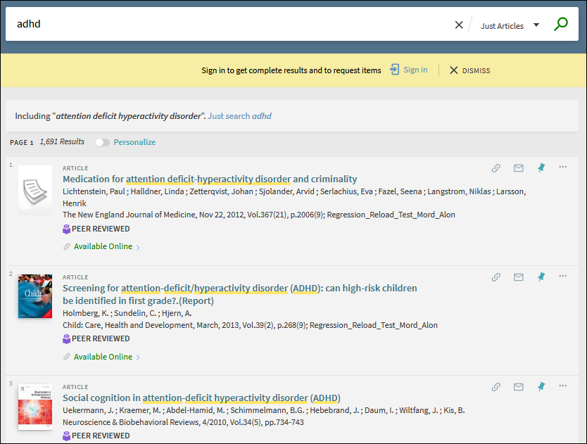587x444 pixels.
Task: Email the first article using the envelope icon
Action: (x=519, y=168)
